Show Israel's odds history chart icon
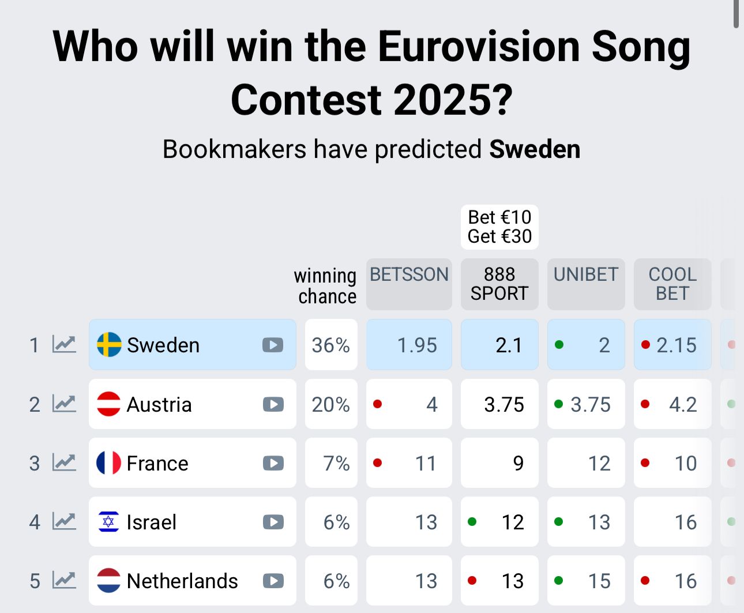The image size is (744, 613). point(64,521)
